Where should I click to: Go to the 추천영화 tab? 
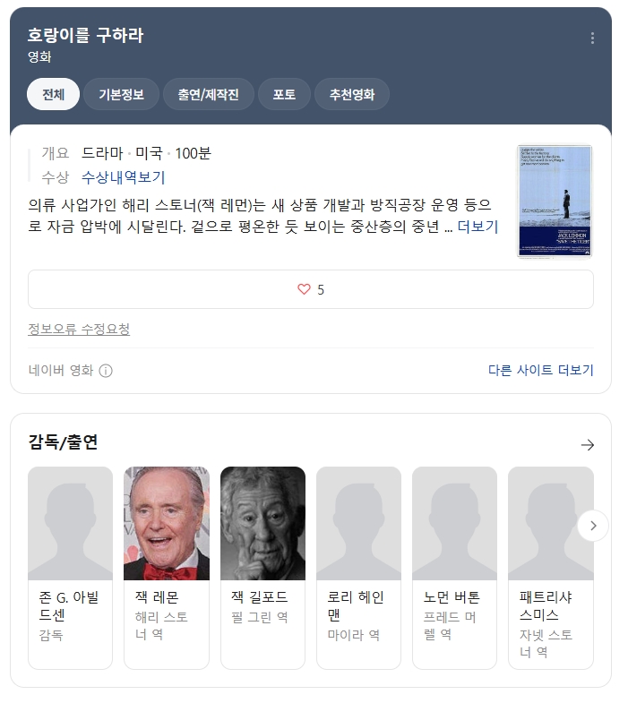click(x=352, y=94)
